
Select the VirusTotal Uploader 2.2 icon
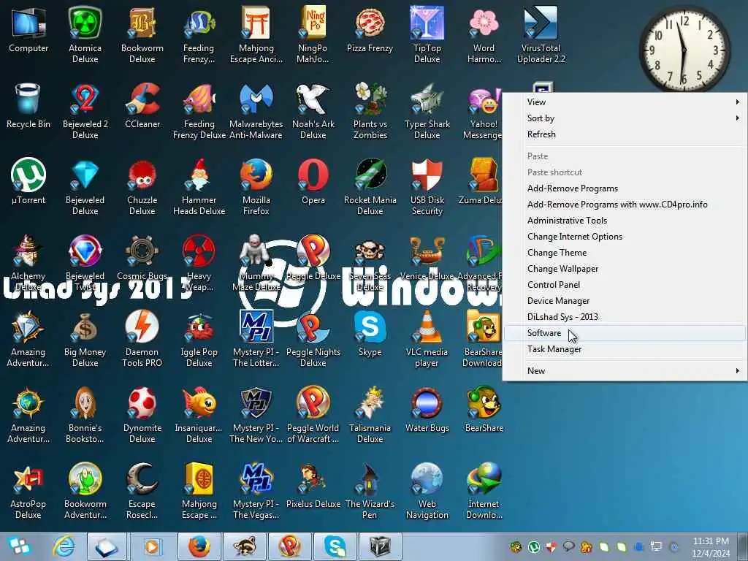pyautogui.click(x=541, y=34)
